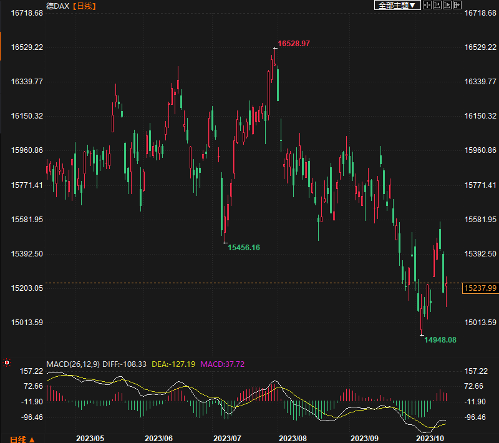This screenshot has width=499, height=443.
Task: Click the 2023/05 date on the time axis
Action: [x=89, y=439]
